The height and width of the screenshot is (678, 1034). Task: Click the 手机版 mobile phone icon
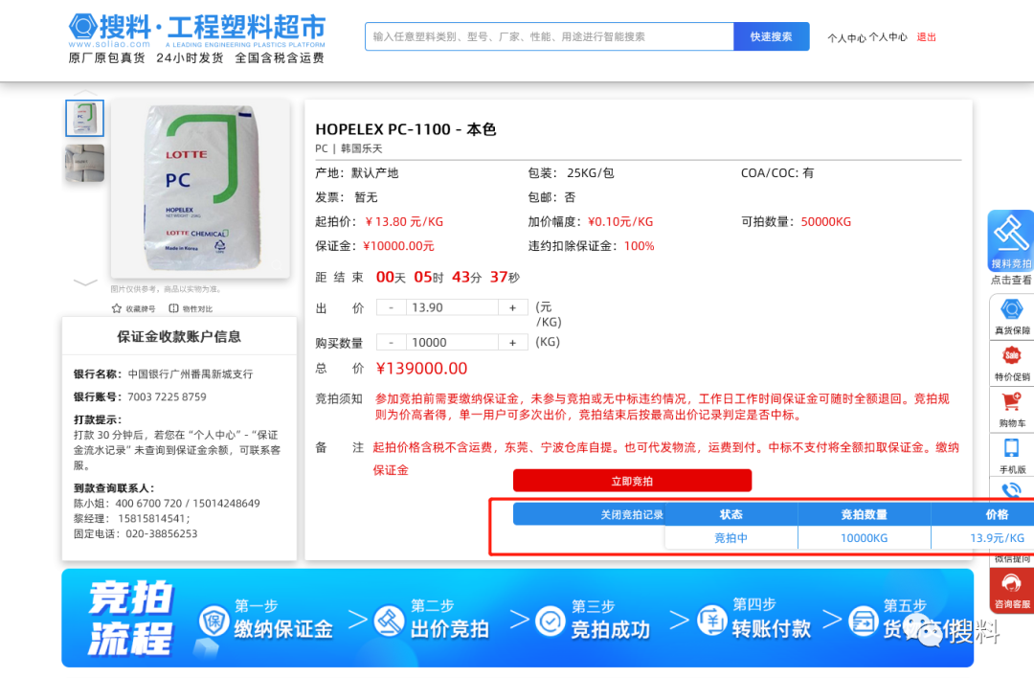coord(1012,449)
